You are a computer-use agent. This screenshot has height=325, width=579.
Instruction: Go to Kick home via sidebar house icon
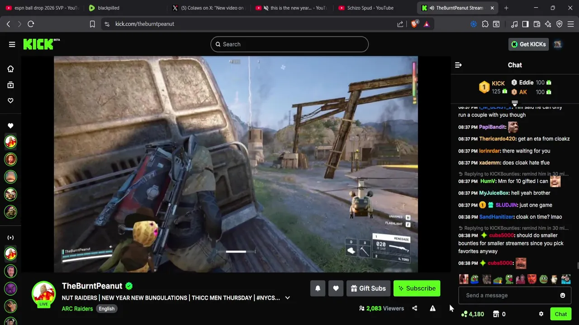[x=10, y=69]
